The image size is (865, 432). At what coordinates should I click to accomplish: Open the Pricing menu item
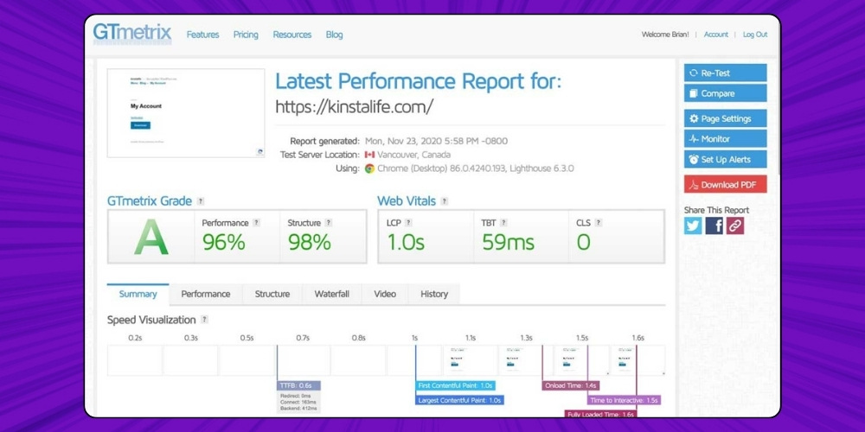click(246, 35)
